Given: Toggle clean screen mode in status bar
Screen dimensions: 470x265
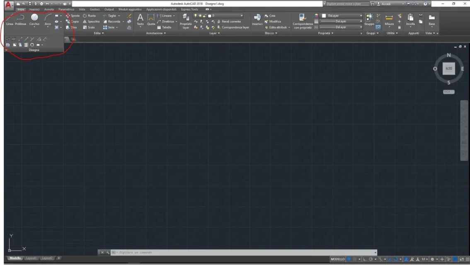Looking at the screenshot, I should pyautogui.click(x=462, y=259).
